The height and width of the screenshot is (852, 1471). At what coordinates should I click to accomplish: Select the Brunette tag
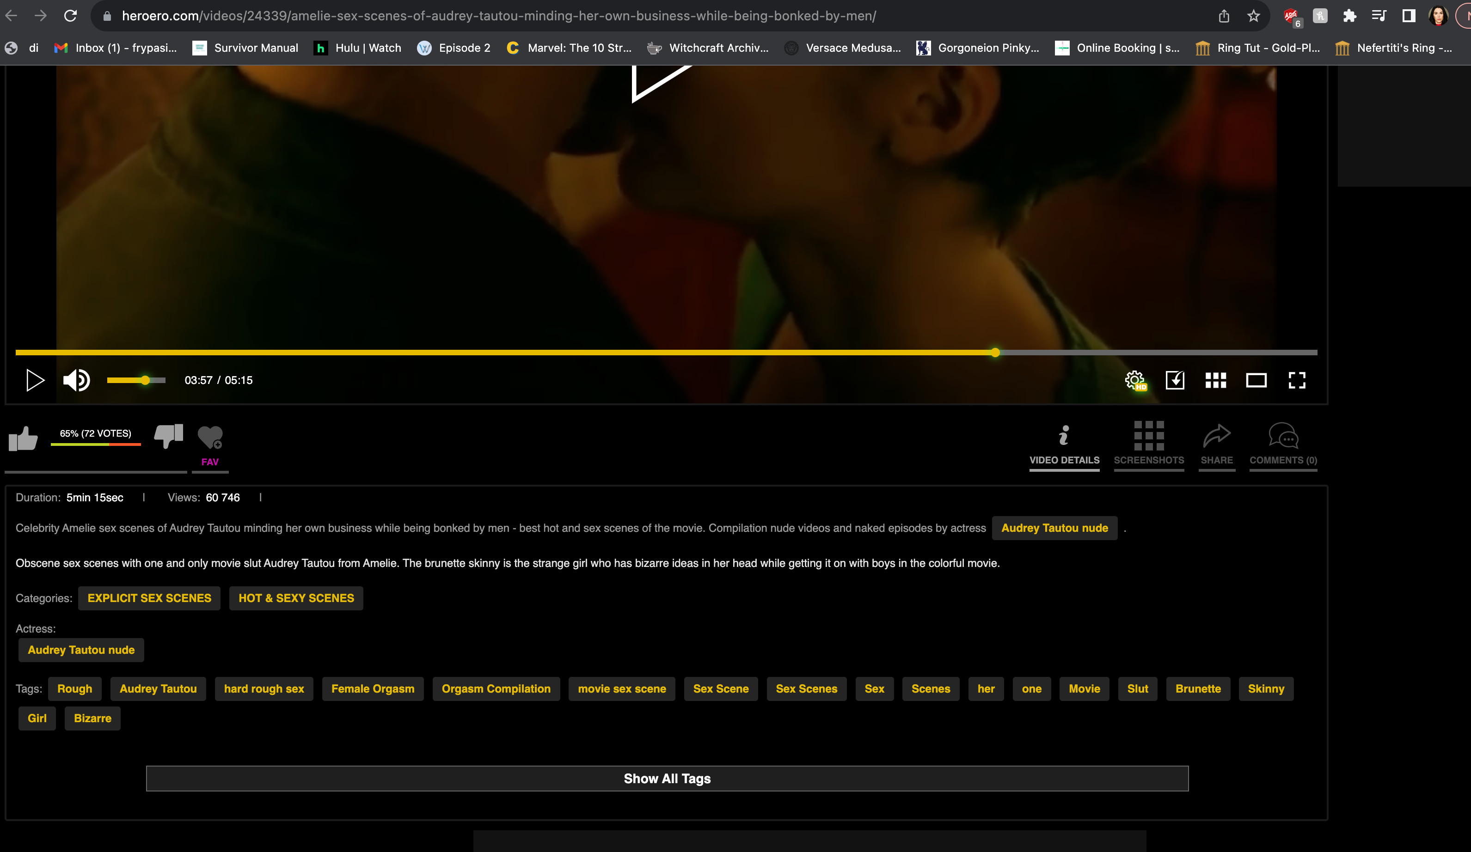pos(1198,688)
